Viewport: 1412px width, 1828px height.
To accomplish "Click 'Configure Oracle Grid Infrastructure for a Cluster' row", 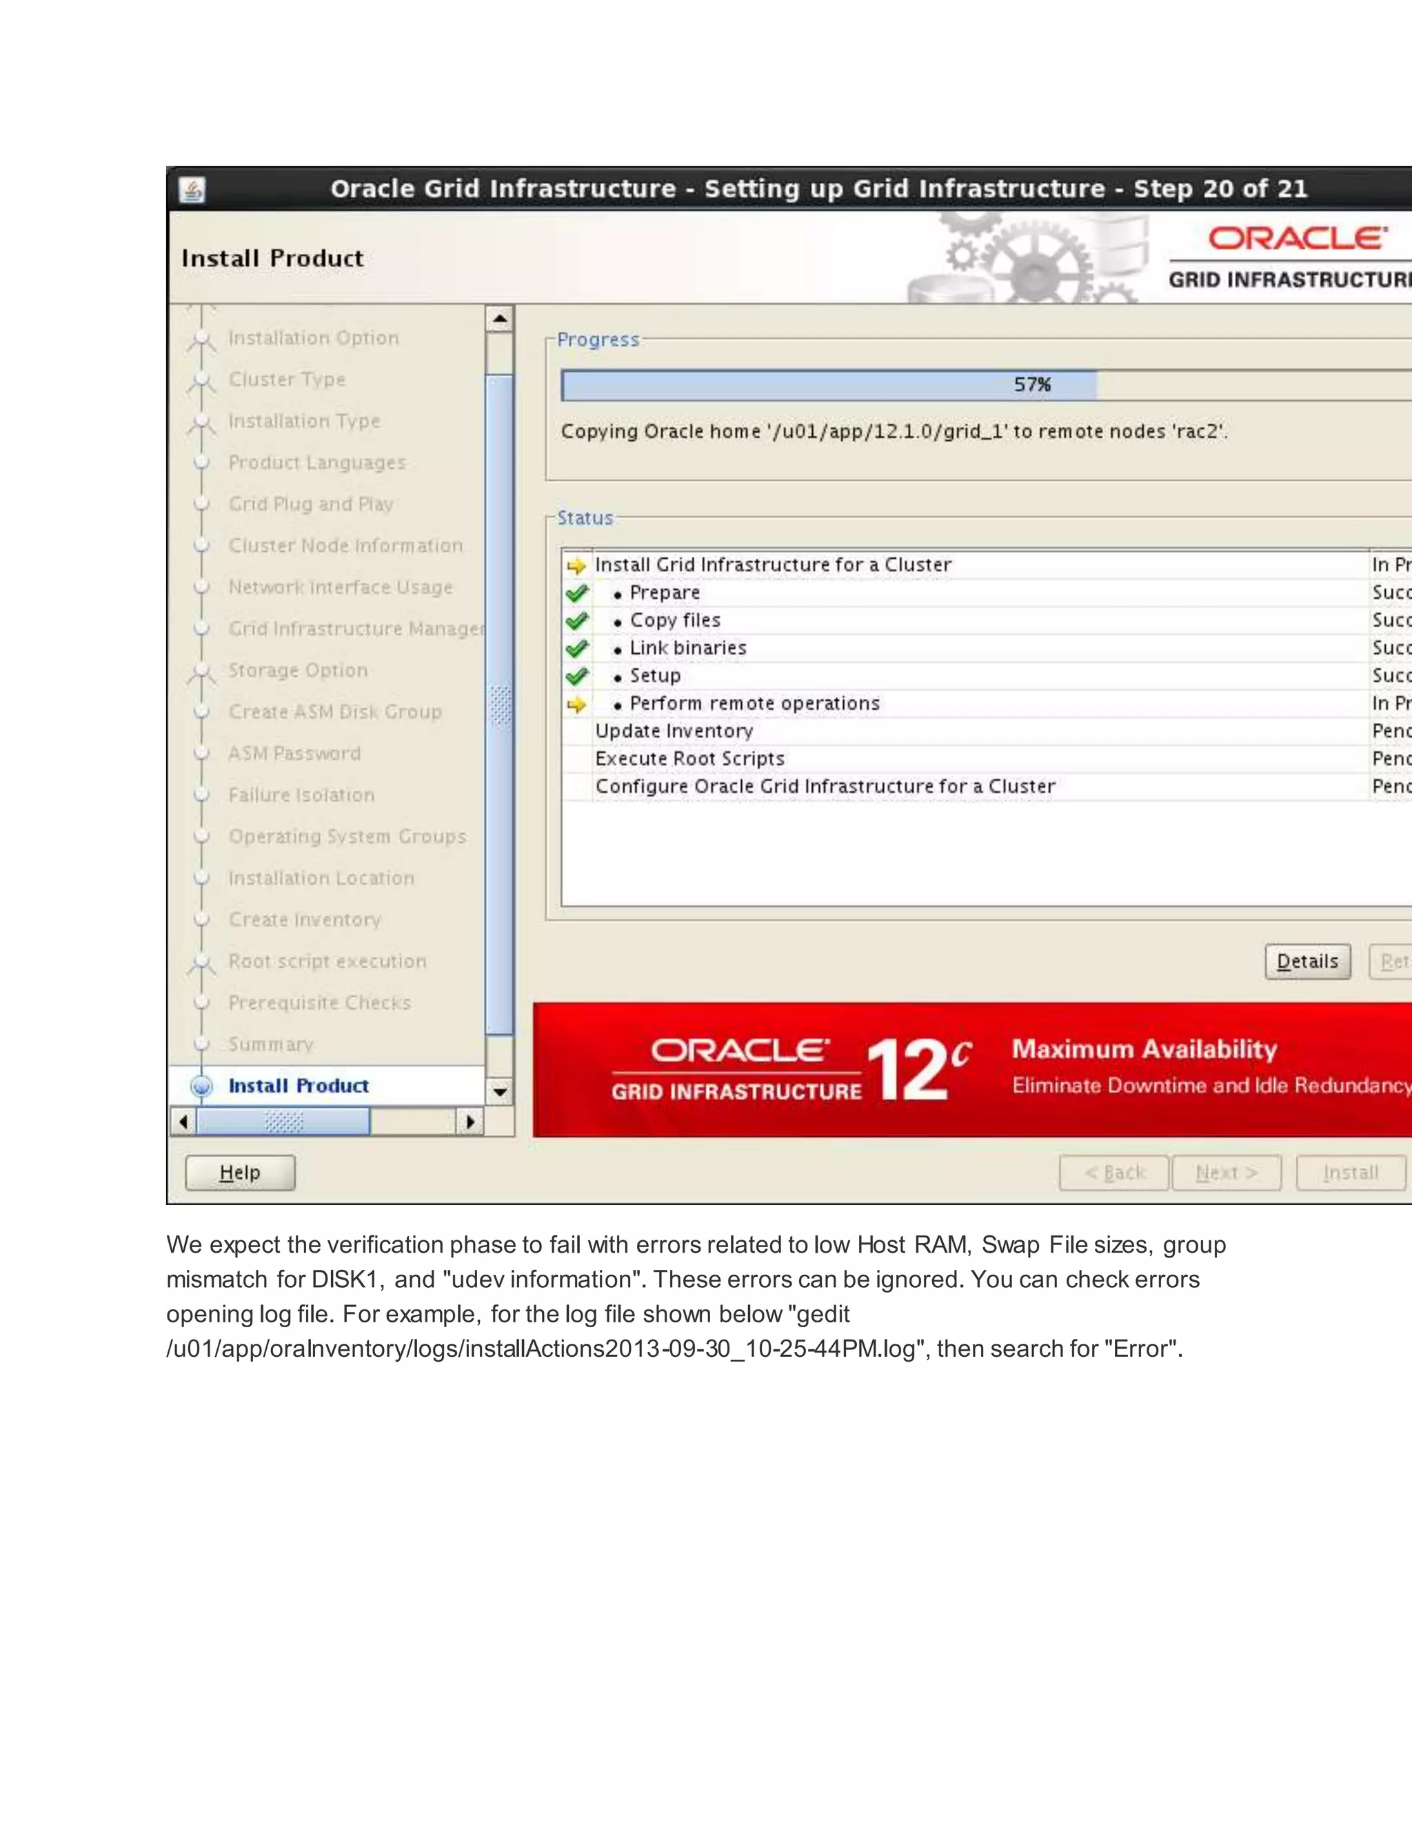I will point(987,786).
